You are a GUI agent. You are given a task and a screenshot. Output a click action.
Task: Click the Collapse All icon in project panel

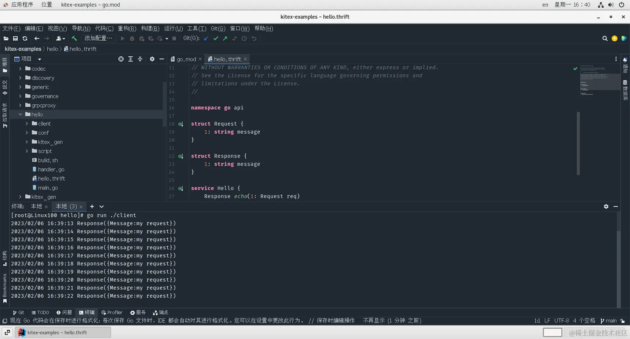click(140, 59)
